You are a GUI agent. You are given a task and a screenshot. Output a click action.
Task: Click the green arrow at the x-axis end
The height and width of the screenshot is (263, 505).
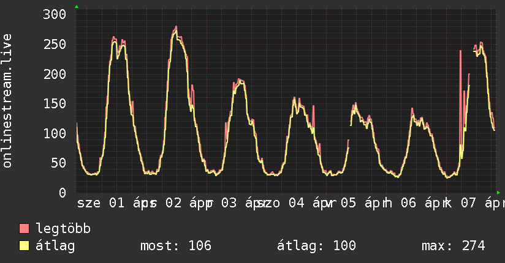point(499,193)
